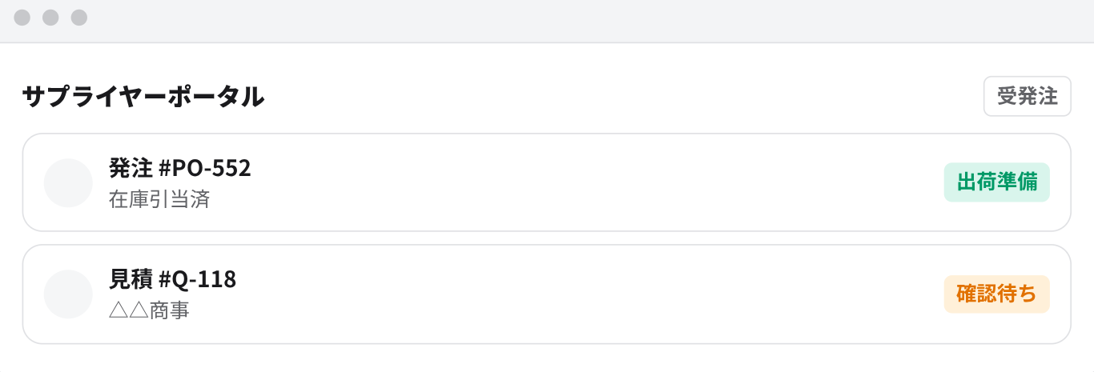Click the round avatar on the Q-118 card
Image resolution: width=1094 pixels, height=372 pixels.
[x=68, y=294]
